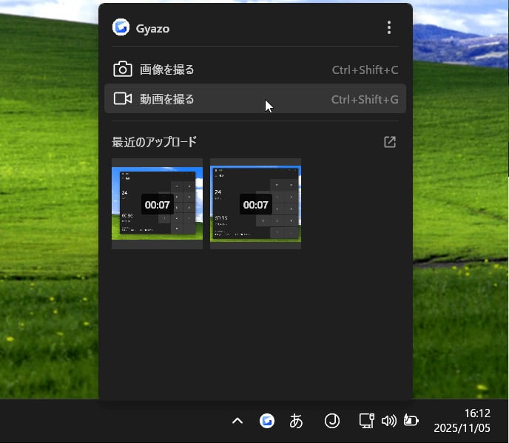Screen dimensions: 509x443
Task: Click the Ctrl+Shift+C shortcut label
Action: [365, 70]
